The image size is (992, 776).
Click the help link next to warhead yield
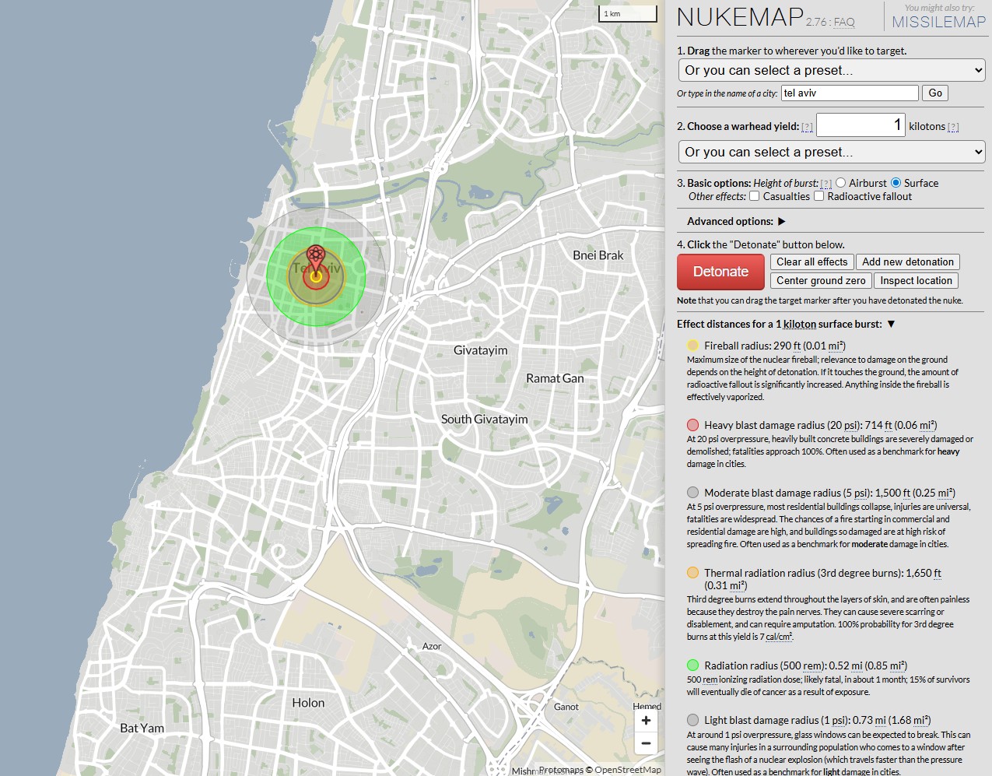click(x=807, y=127)
